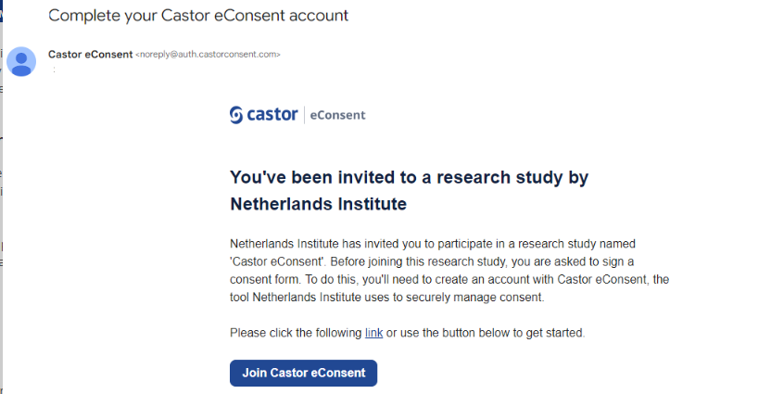Follow the underlined "link" hyperlink
This screenshot has height=394, width=771.
373,333
